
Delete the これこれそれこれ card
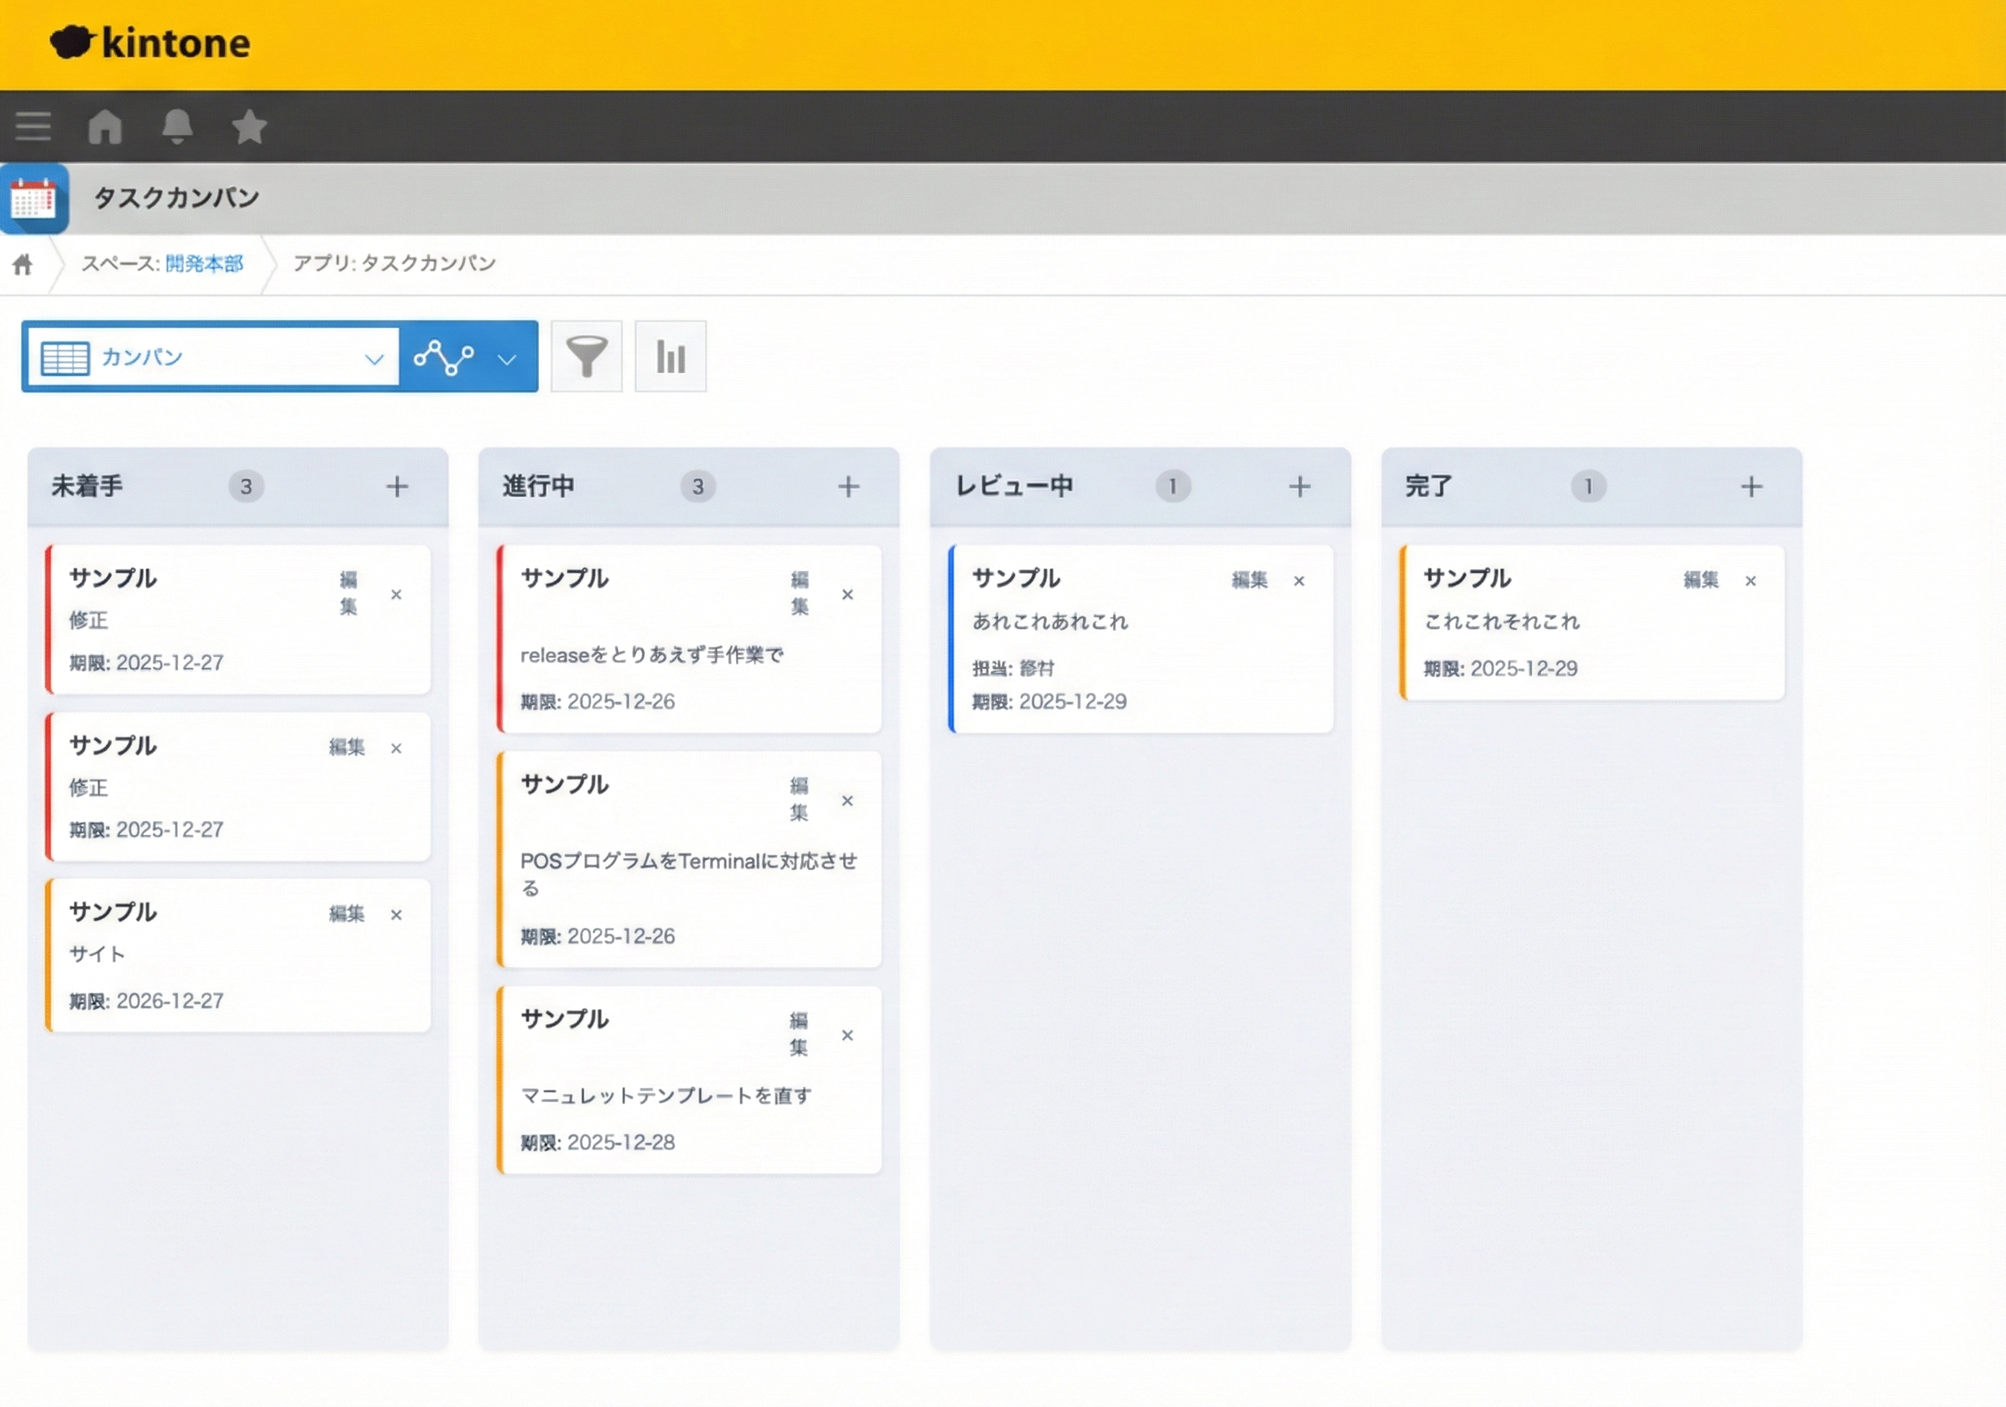click(1750, 581)
